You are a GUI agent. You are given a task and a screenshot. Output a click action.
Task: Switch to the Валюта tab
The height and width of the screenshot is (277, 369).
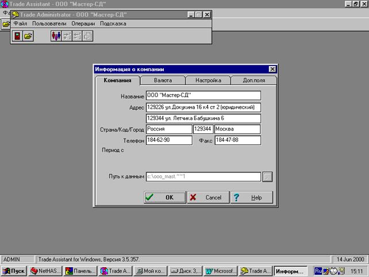point(163,80)
